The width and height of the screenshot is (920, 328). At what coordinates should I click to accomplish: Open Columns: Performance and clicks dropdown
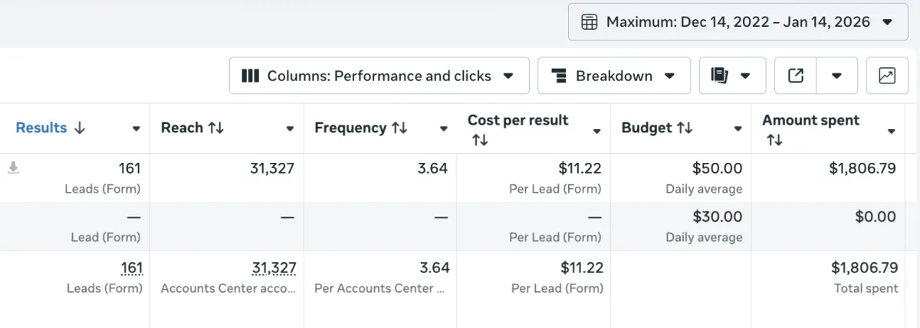coord(508,76)
